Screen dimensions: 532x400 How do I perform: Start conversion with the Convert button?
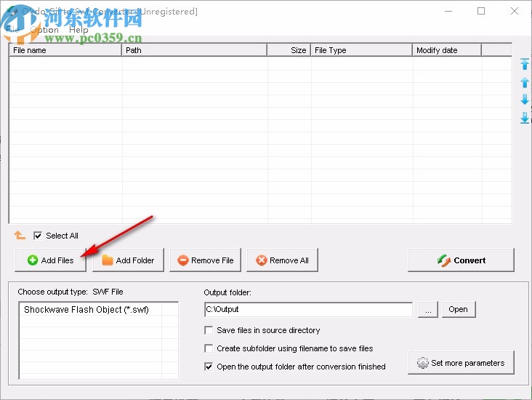(x=461, y=260)
